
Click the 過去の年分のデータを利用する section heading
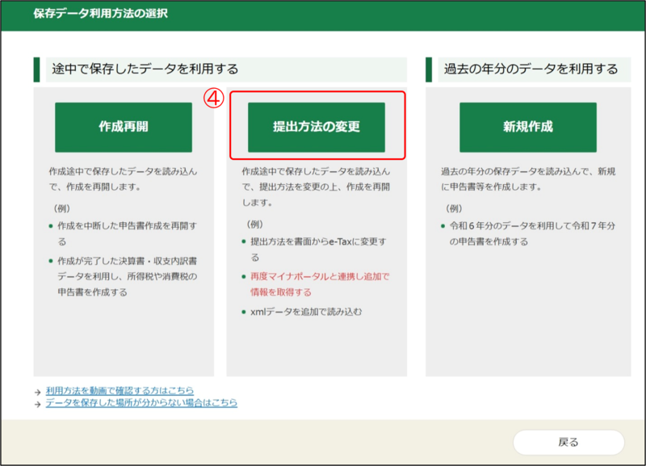tap(531, 69)
